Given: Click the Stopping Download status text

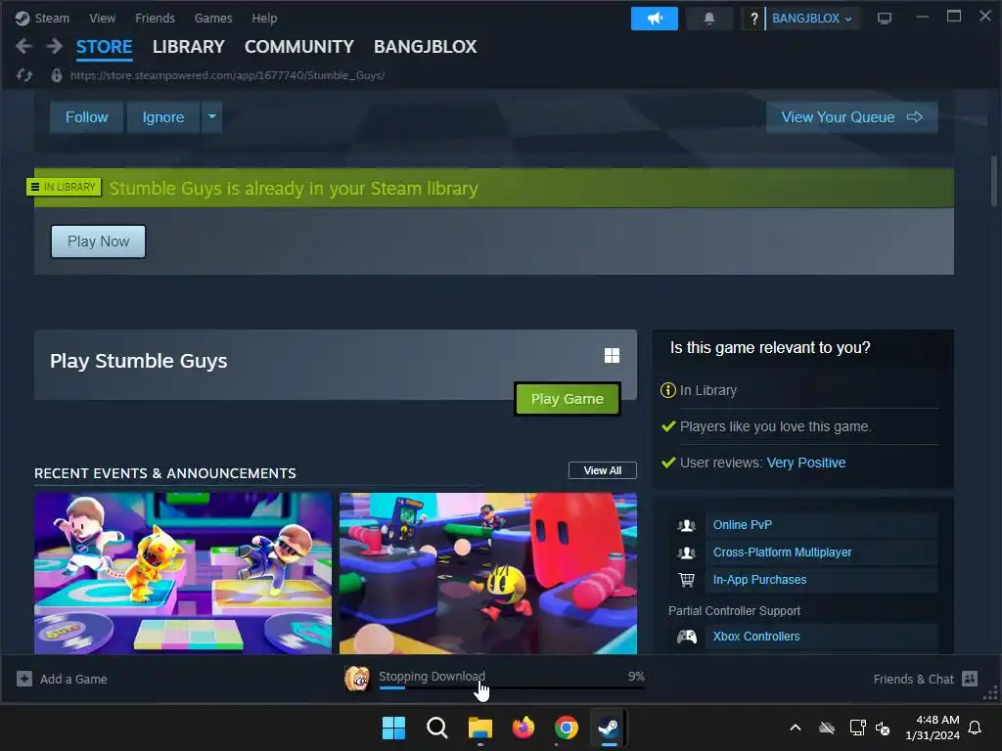Looking at the screenshot, I should coord(432,676).
